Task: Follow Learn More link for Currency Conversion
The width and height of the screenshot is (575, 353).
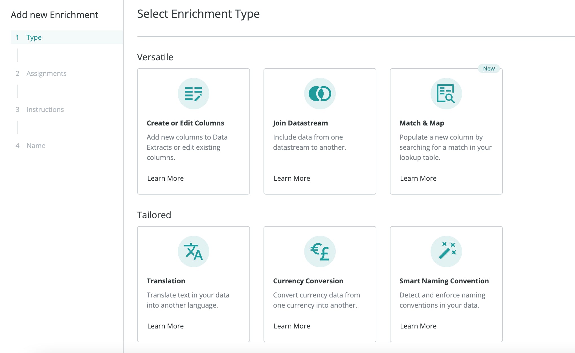Action: point(292,326)
